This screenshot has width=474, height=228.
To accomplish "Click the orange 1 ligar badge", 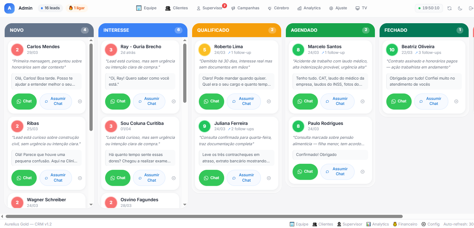I will click(77, 7).
